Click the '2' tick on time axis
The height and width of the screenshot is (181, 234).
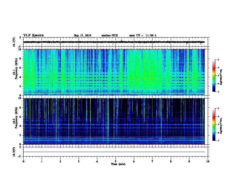pos(60,161)
